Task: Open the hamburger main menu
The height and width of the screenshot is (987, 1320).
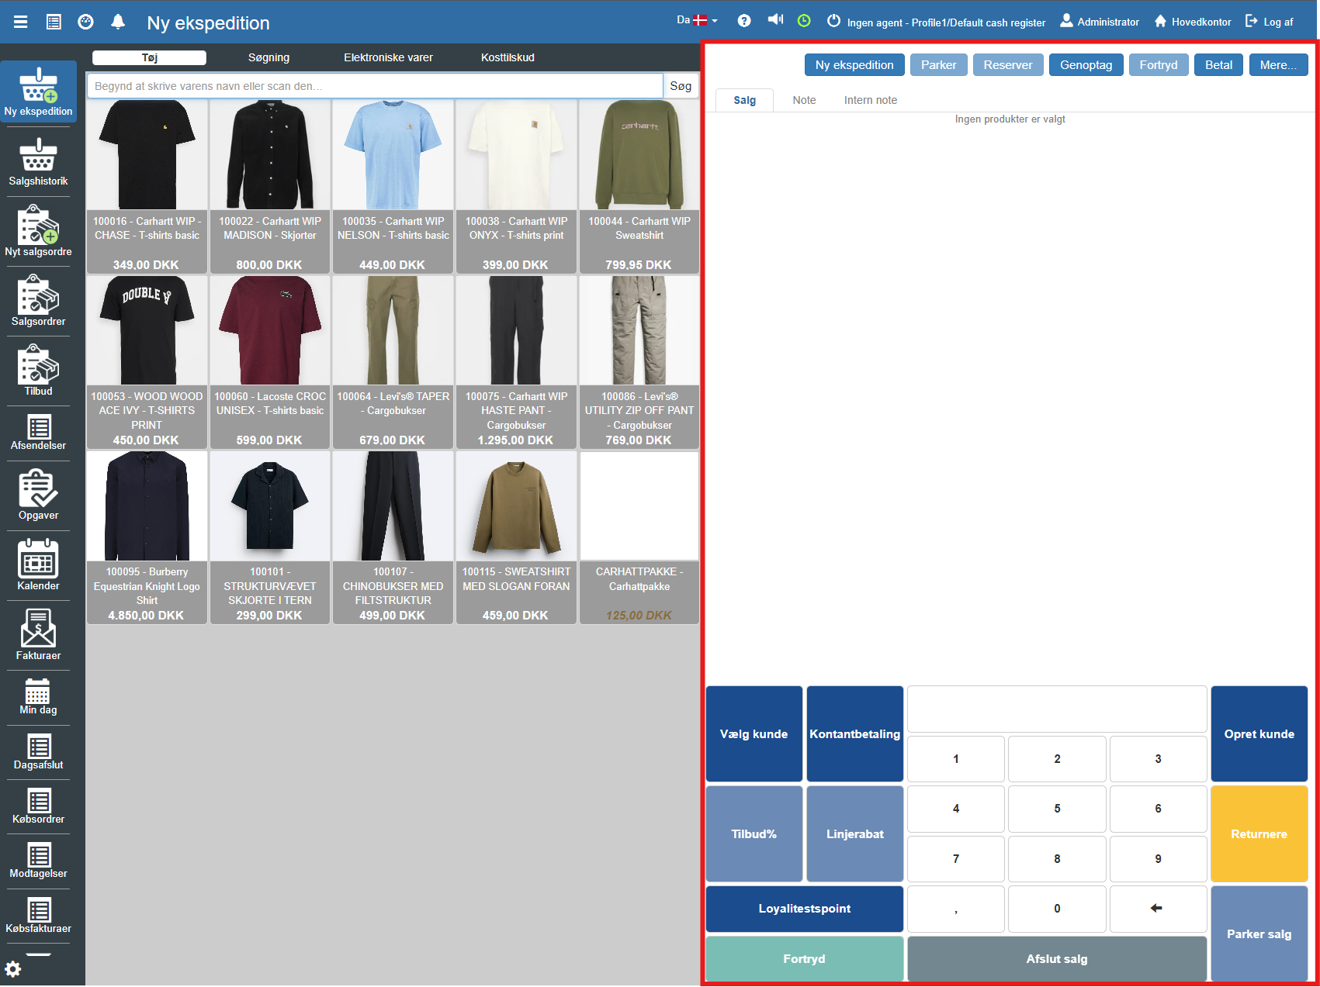Action: [x=21, y=22]
